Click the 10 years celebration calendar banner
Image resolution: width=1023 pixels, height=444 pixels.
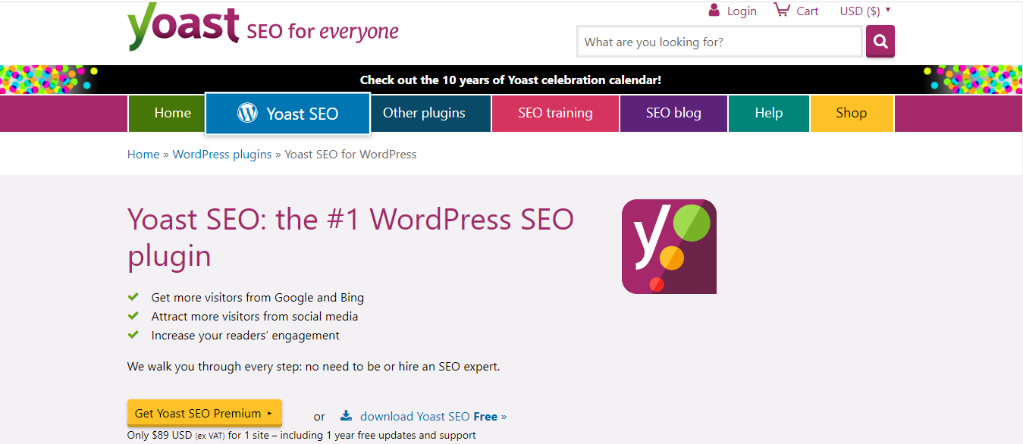511,80
